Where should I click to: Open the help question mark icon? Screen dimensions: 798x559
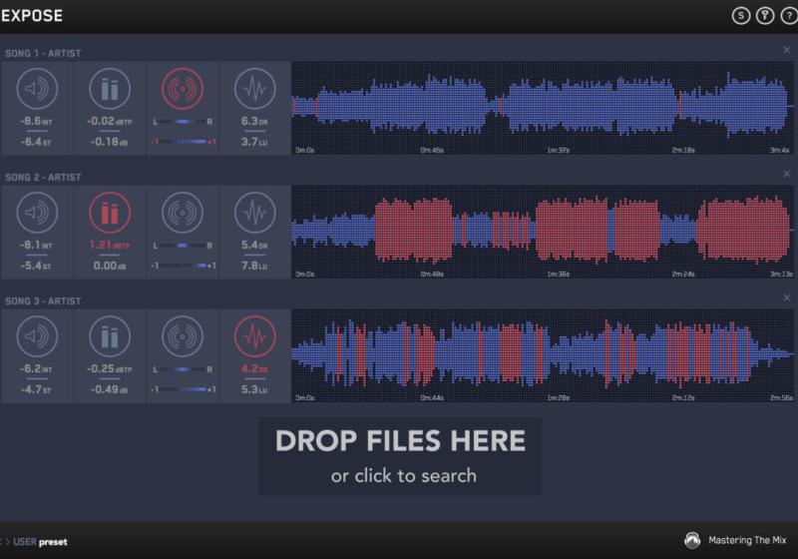click(x=789, y=16)
